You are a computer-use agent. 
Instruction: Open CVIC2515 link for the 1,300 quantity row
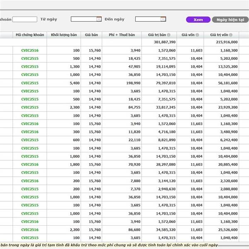(29, 66)
